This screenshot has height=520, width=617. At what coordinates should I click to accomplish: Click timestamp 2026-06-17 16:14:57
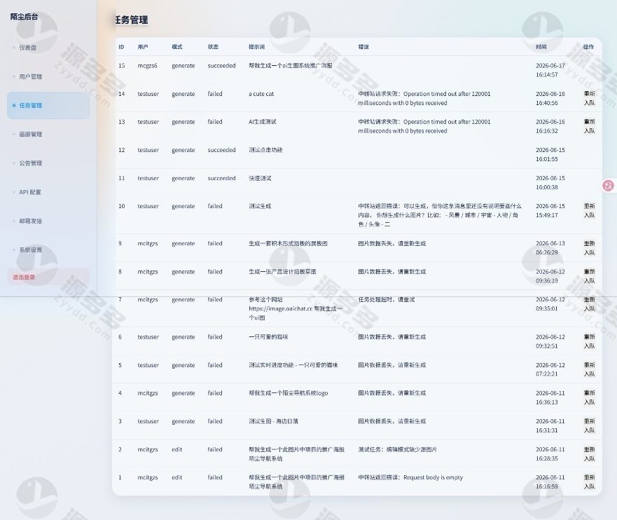coord(550,70)
